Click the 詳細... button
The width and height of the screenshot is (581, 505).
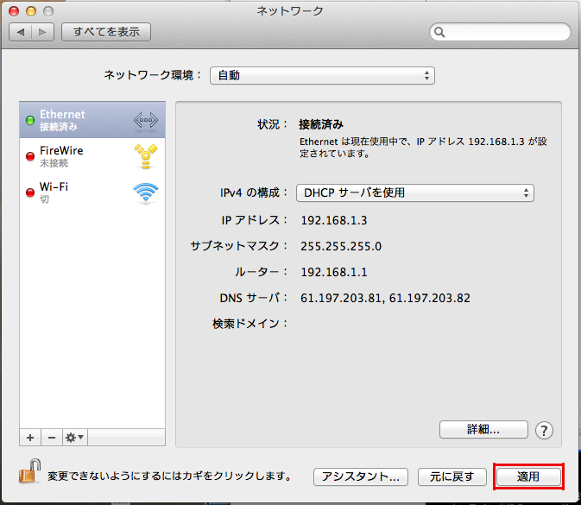pos(483,429)
